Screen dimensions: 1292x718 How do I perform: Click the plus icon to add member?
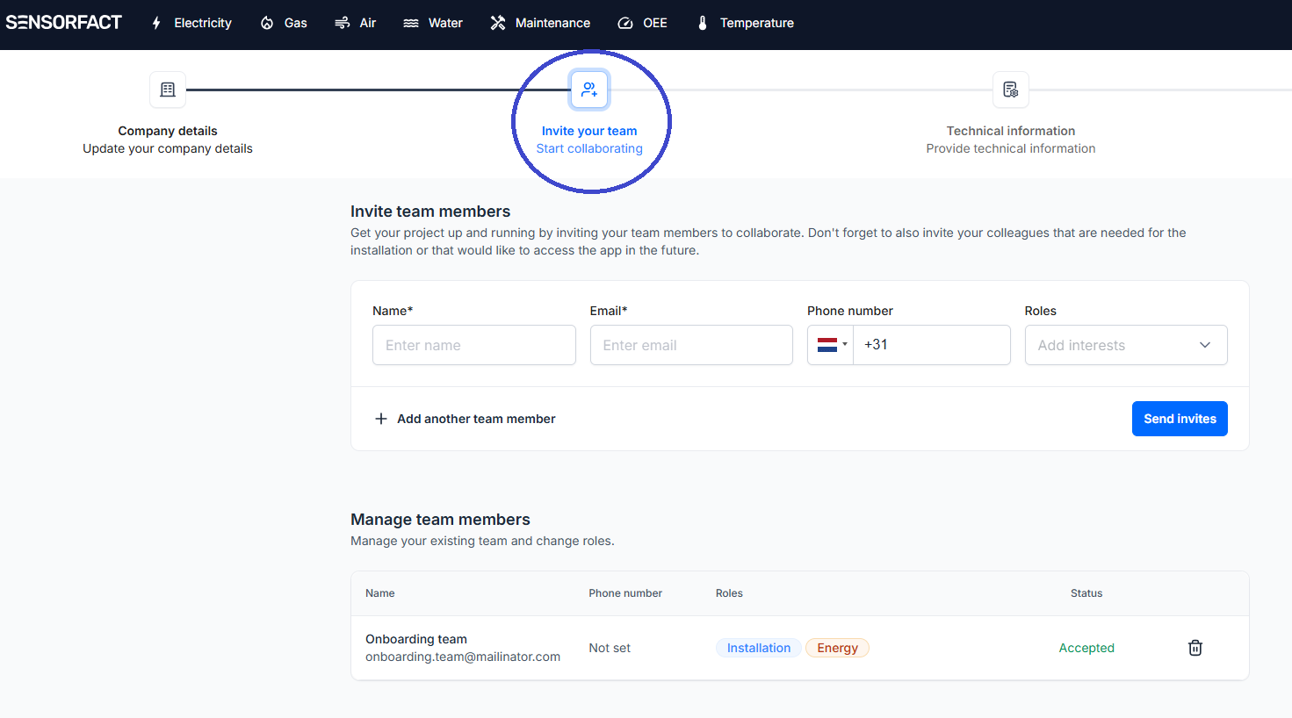[x=381, y=419]
